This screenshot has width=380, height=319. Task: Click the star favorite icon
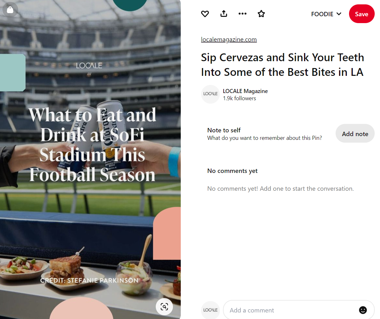click(261, 14)
